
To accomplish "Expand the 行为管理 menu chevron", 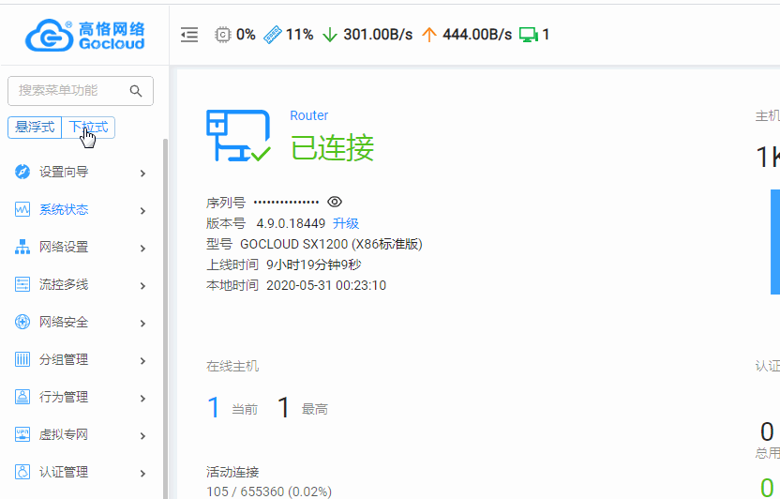I will pyautogui.click(x=142, y=398).
